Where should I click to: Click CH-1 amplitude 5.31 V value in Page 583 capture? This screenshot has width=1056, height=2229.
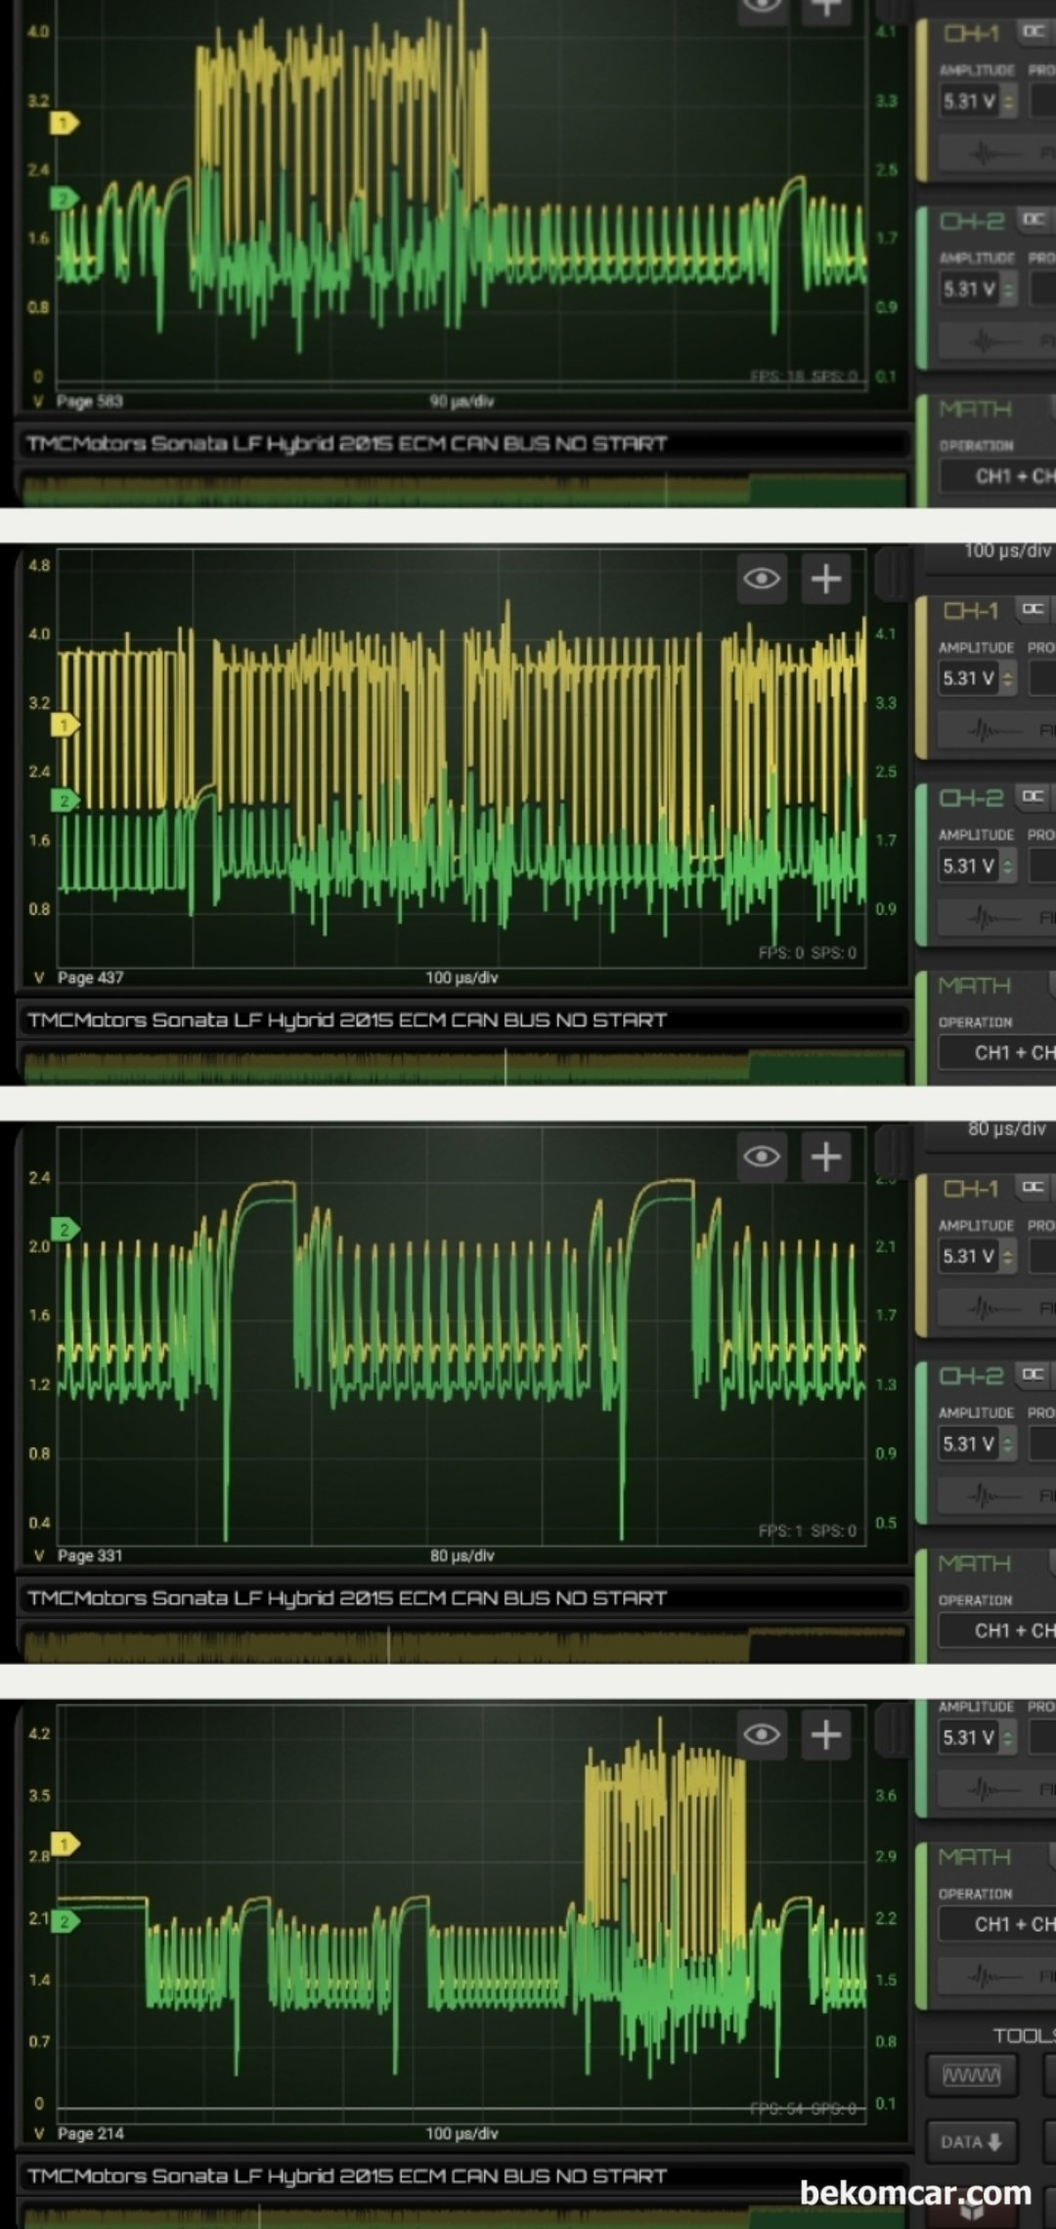(969, 101)
